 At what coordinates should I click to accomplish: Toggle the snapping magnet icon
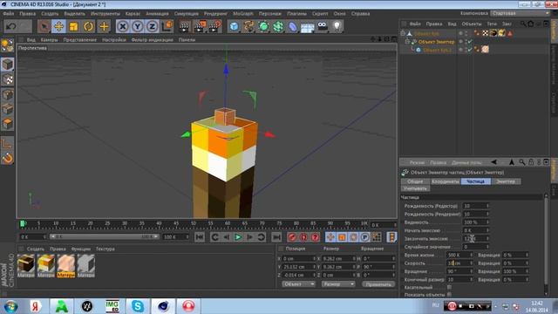pos(8,158)
